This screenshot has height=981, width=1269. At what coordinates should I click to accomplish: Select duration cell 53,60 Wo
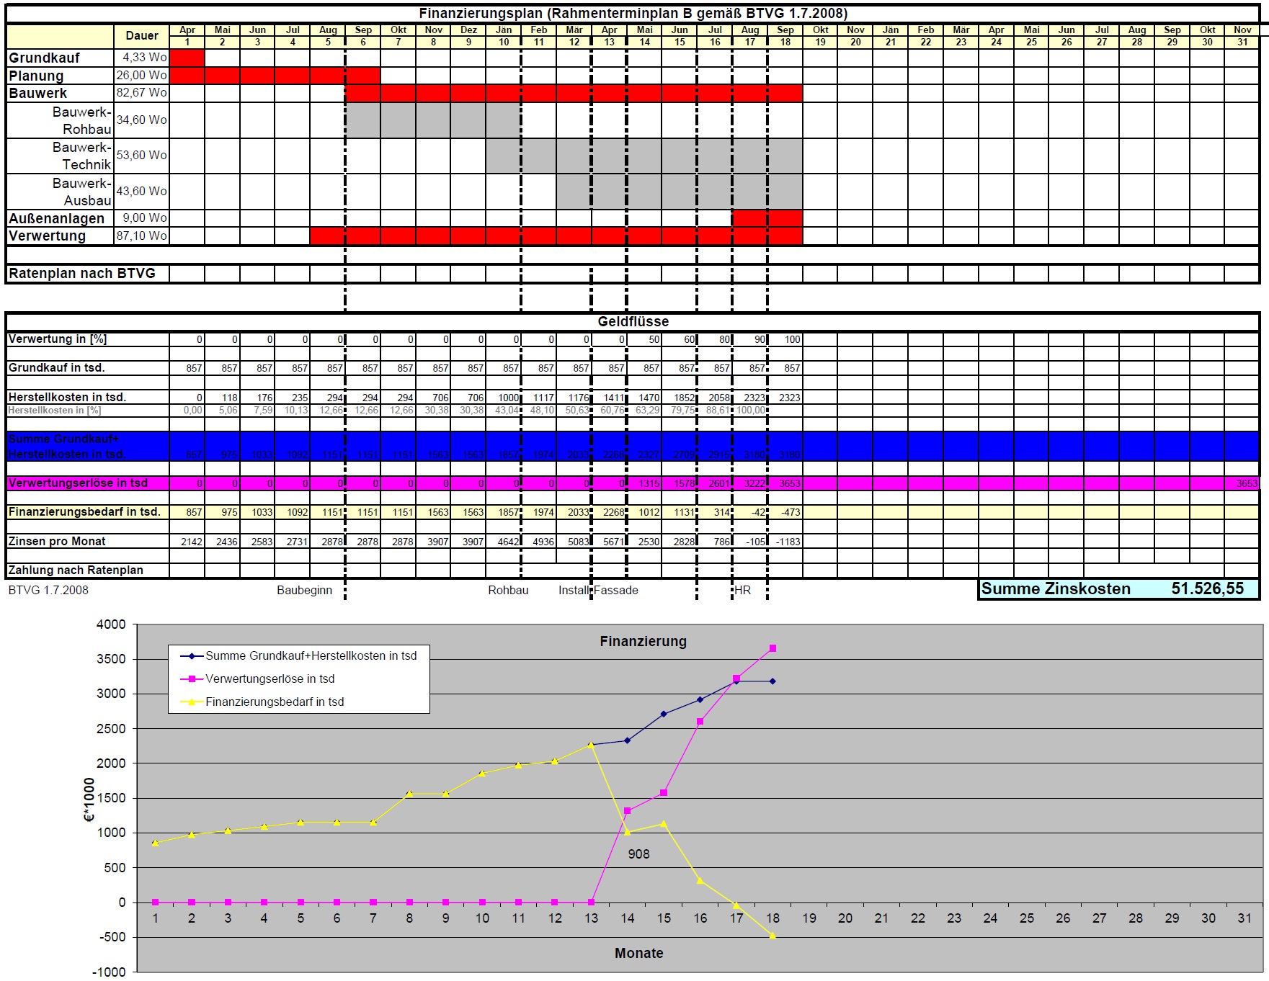(142, 156)
